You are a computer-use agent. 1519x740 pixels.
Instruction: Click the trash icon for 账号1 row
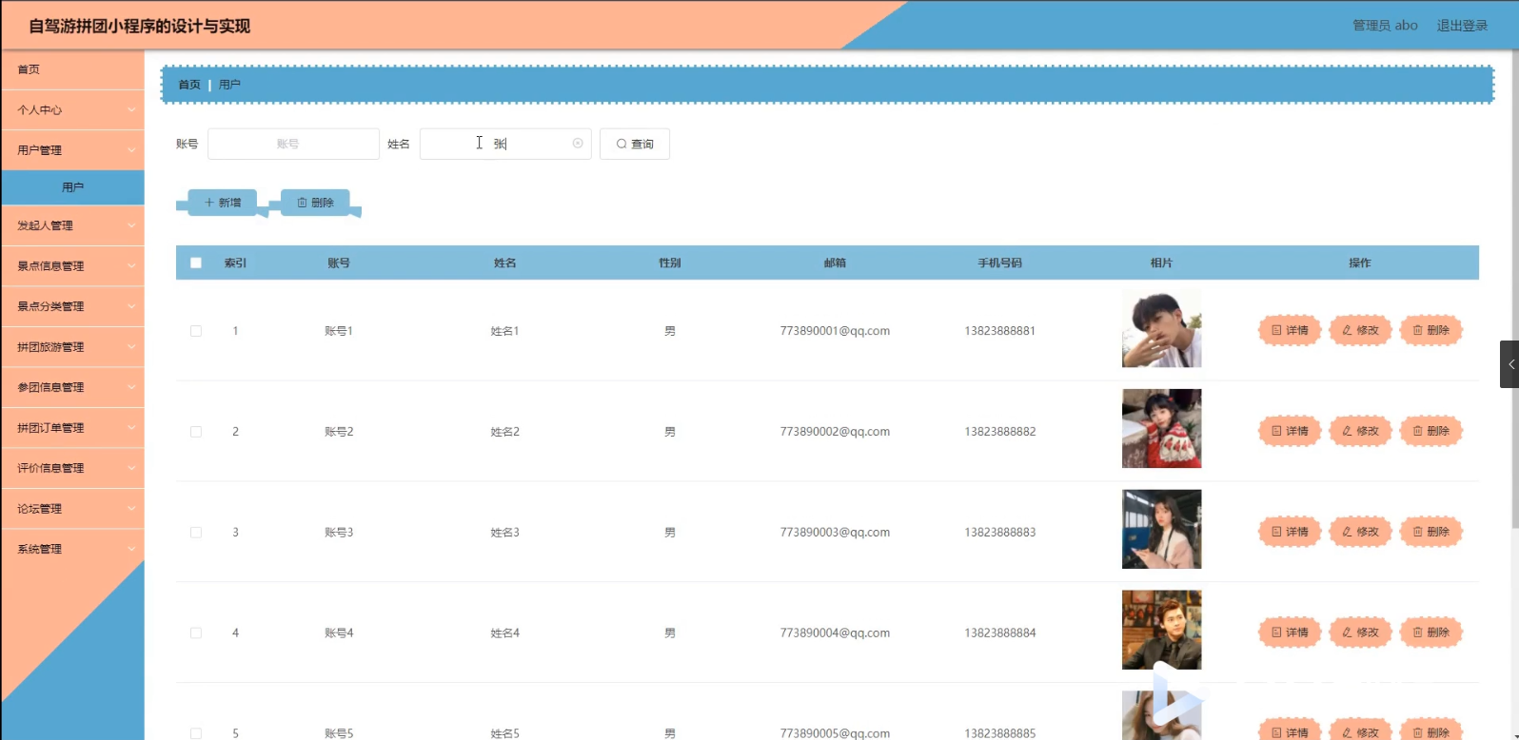[x=1417, y=331]
